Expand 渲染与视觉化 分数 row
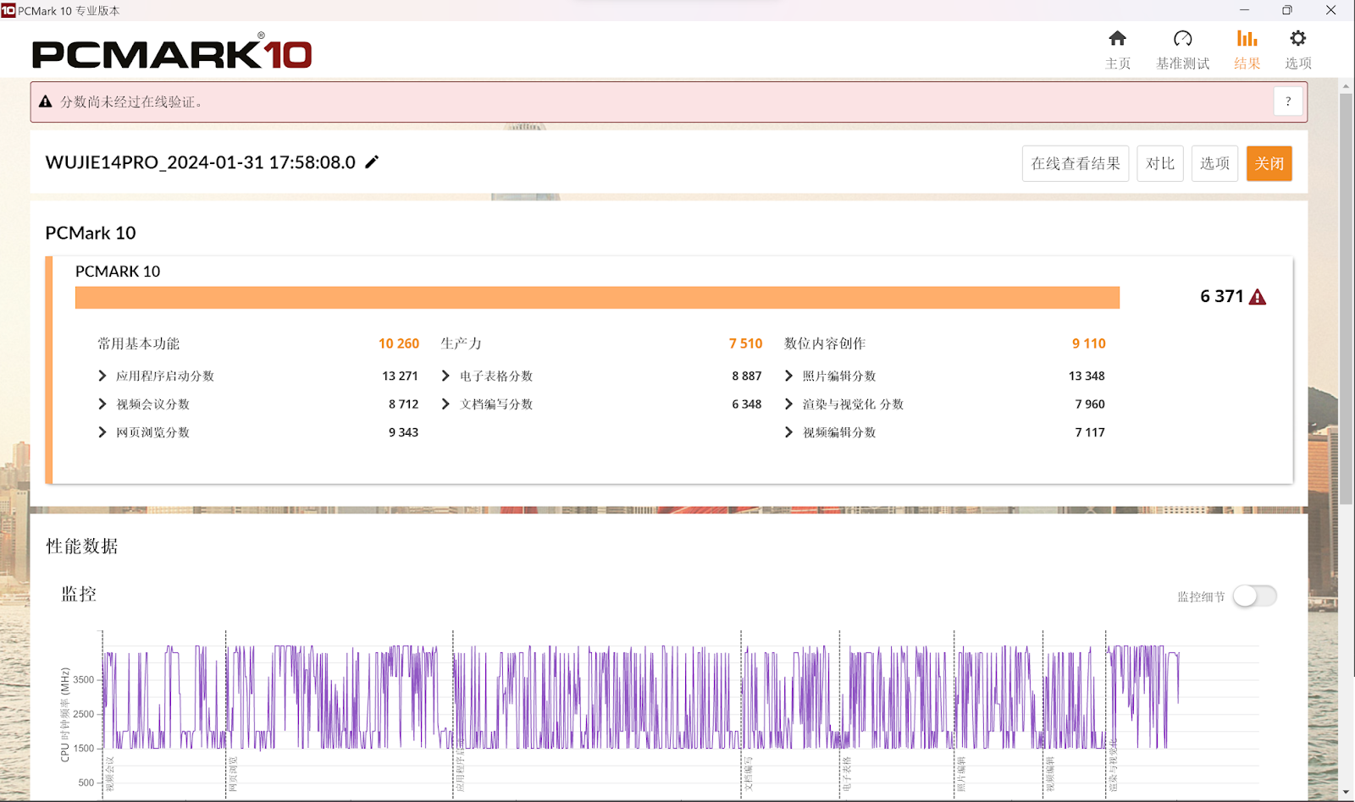The width and height of the screenshot is (1355, 802). click(x=788, y=404)
